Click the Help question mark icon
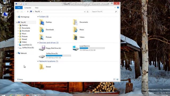The width and height of the screenshot is (170, 96). (x=118, y=7)
